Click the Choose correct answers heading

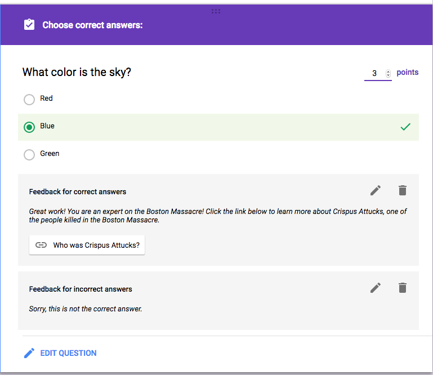pyautogui.click(x=92, y=25)
